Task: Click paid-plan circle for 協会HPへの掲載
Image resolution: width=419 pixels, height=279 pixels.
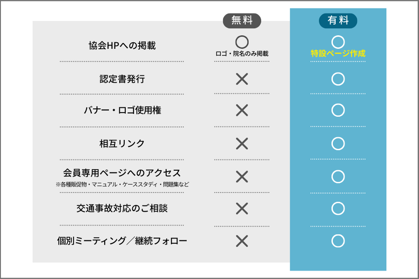Action: pyautogui.click(x=338, y=42)
